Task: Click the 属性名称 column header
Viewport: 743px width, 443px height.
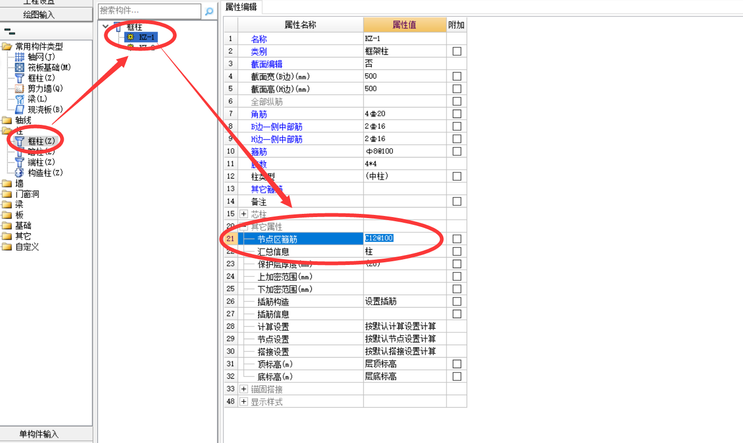Action: pyautogui.click(x=300, y=25)
